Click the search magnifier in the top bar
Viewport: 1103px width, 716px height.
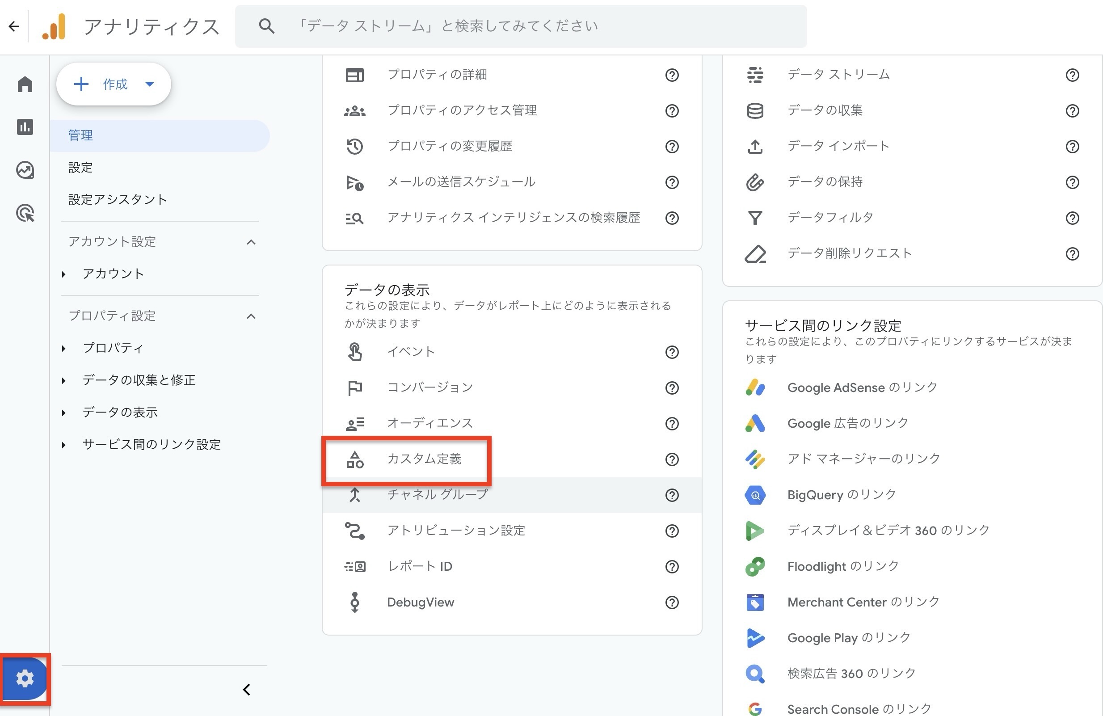(x=266, y=26)
